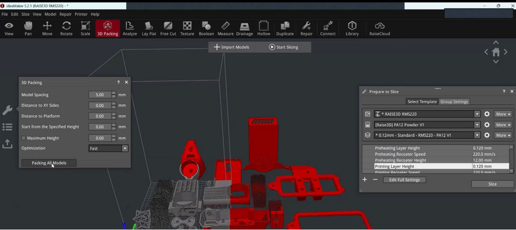Open the Connect printer tool
This screenshot has width=516, height=230.
(328, 28)
